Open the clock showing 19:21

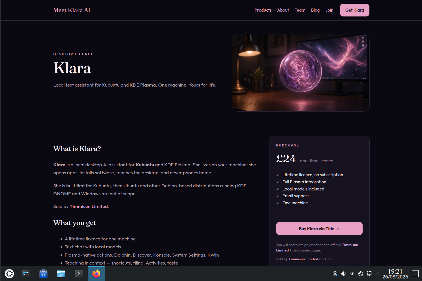[395, 274]
